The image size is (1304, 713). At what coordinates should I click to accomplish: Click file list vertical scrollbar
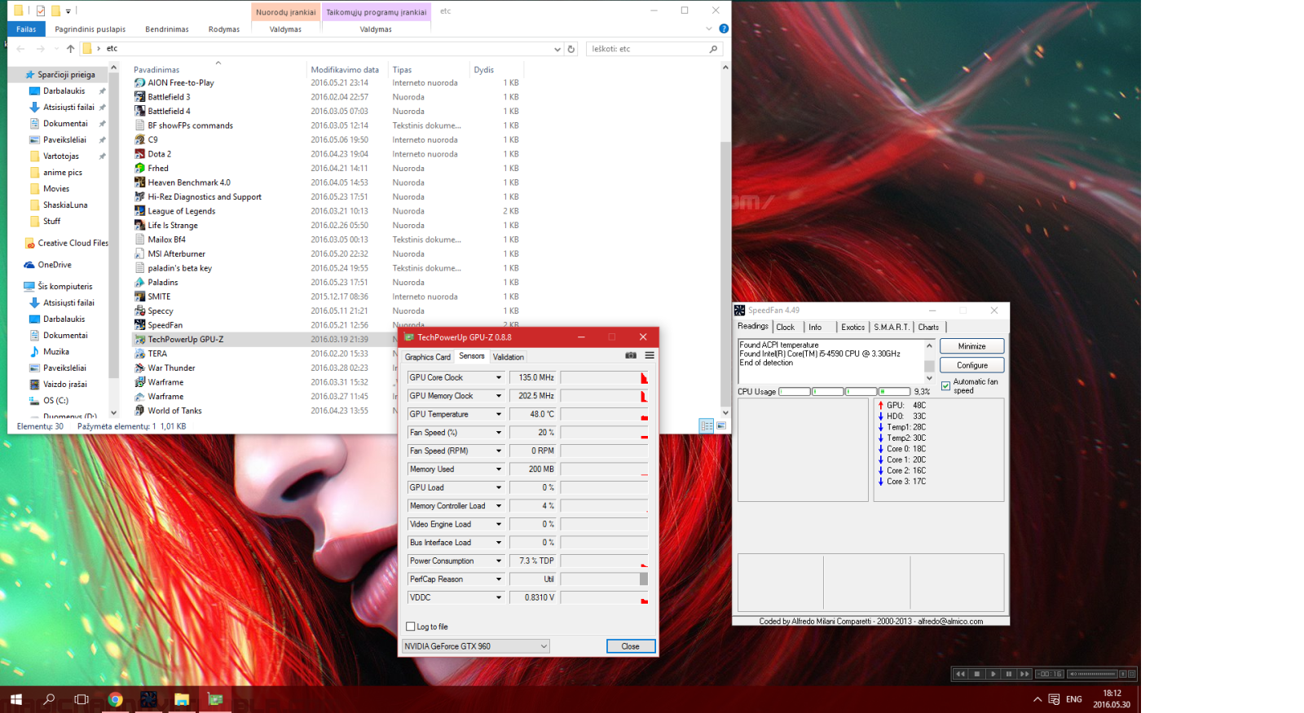pyautogui.click(x=725, y=273)
